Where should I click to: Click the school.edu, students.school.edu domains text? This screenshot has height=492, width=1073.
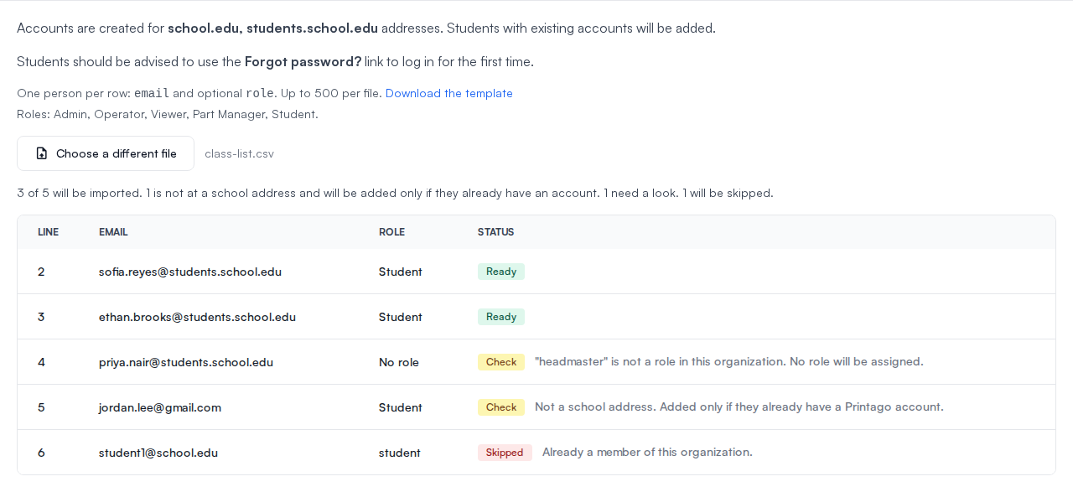pos(272,28)
